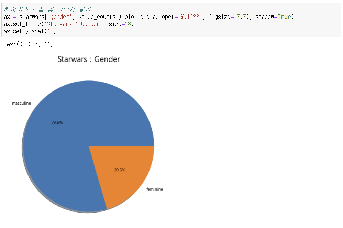The image size is (343, 228).
Task: Click the 'feminine' chart label
Action: click(x=155, y=189)
